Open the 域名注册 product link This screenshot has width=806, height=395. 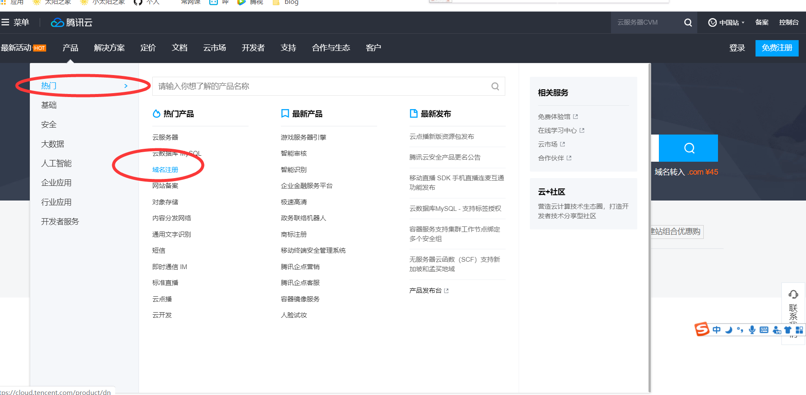pos(165,169)
